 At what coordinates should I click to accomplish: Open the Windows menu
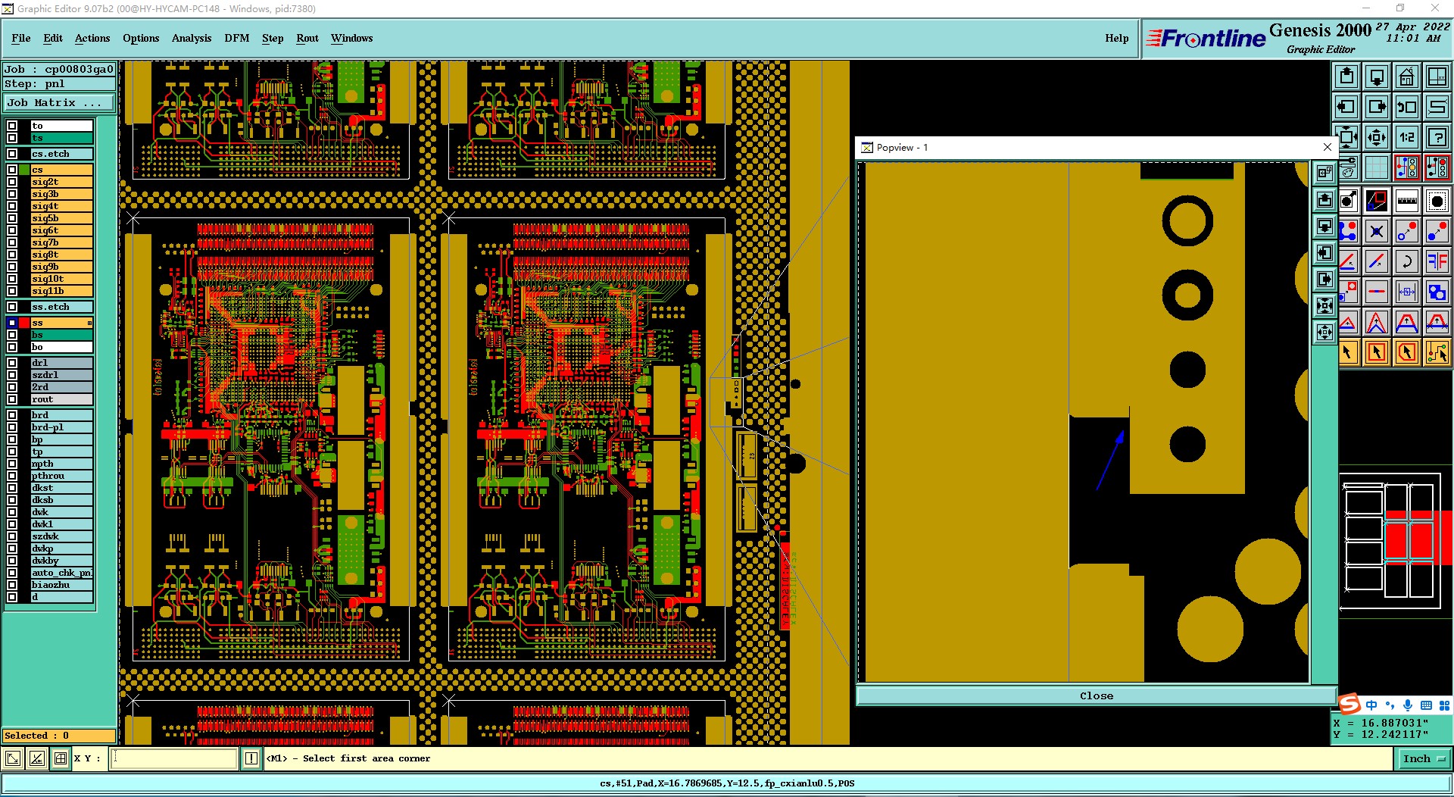click(351, 38)
